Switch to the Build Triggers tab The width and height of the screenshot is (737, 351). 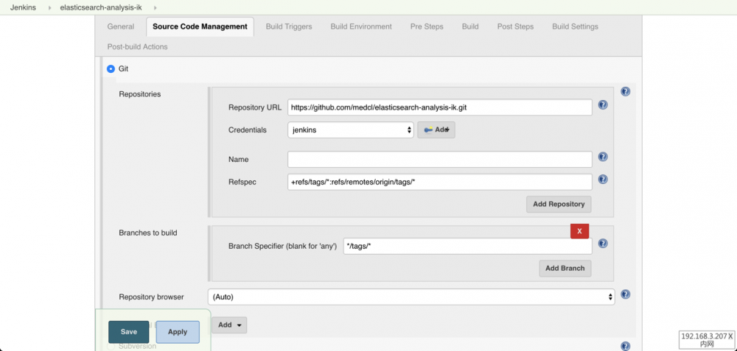[289, 26]
